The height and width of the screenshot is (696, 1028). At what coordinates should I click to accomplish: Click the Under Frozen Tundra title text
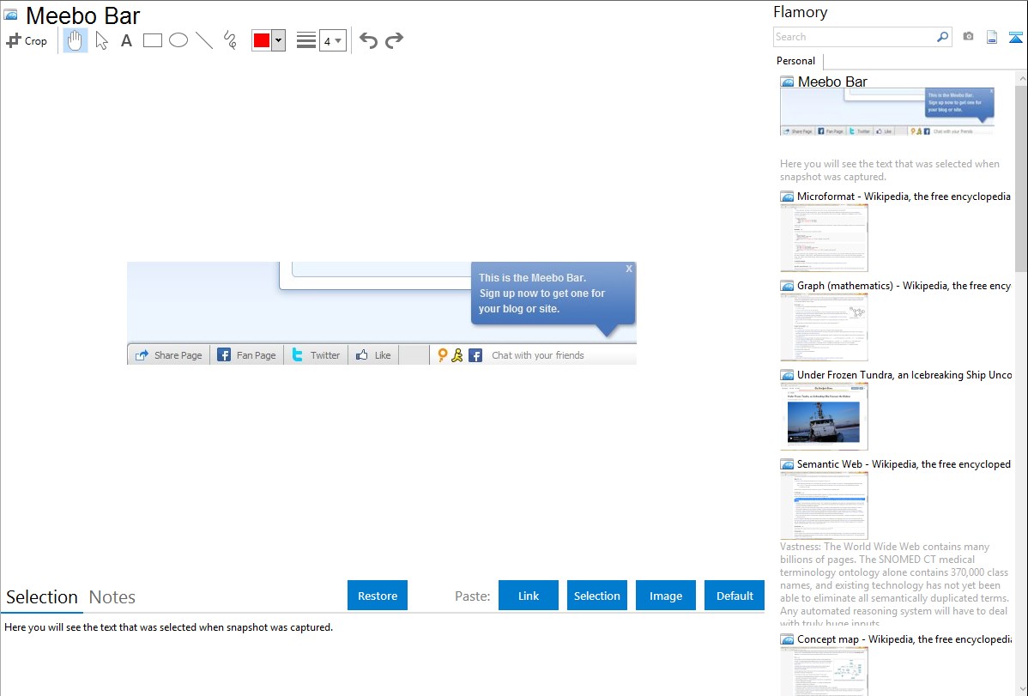pyautogui.click(x=904, y=374)
